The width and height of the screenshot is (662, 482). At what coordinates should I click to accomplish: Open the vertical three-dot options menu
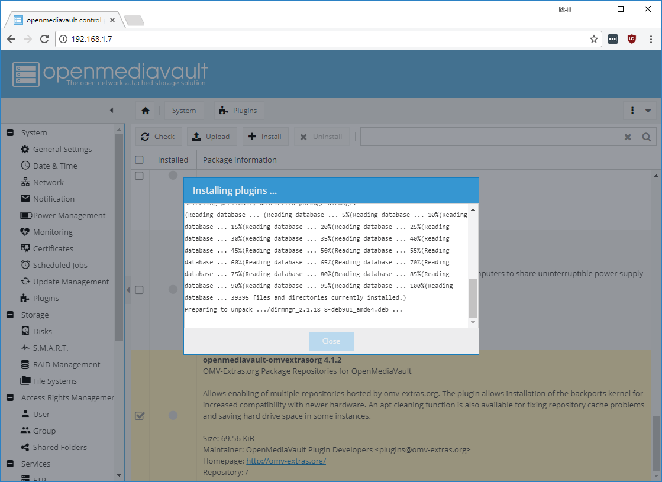[632, 111]
